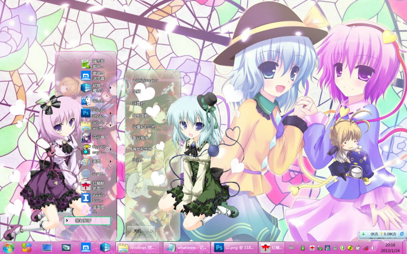Viewport: 407px width, 254px height.
Task: Open Axialis IconWorkshop from Start menu
Action: pyautogui.click(x=94, y=198)
